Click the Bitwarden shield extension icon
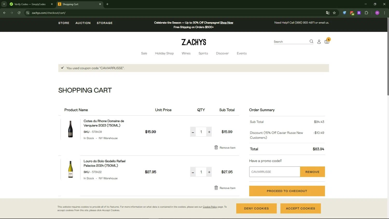389x219 pixels. pyautogui.click(x=344, y=13)
